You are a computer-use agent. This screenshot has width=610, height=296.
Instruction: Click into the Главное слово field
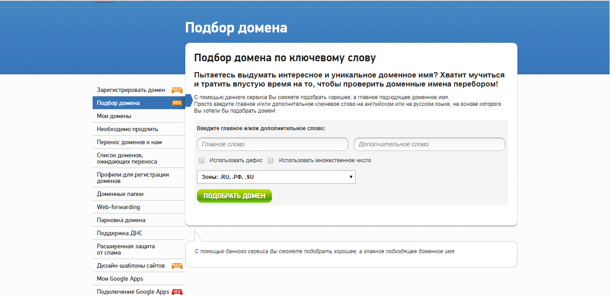click(x=272, y=144)
